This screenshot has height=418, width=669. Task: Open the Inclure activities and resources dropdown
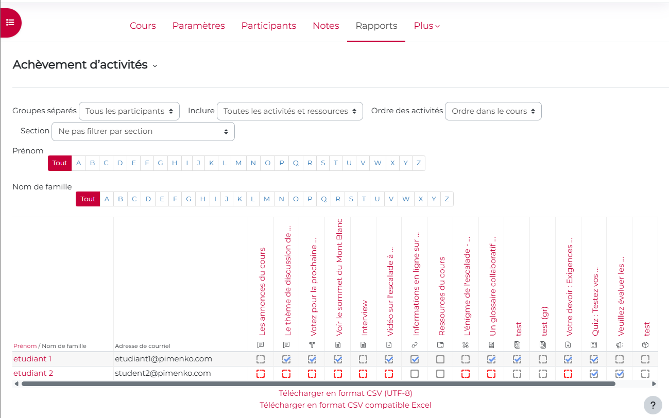point(289,111)
